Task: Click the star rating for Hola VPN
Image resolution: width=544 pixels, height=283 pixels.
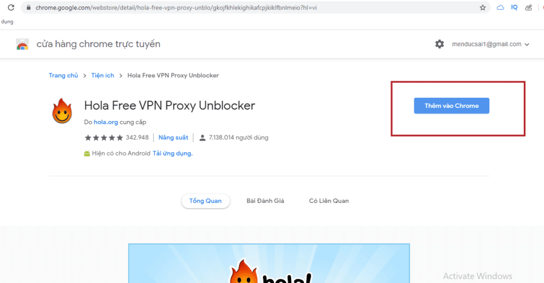Action: 104,138
